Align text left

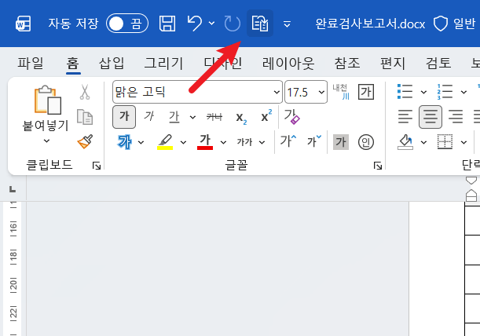[405, 117]
